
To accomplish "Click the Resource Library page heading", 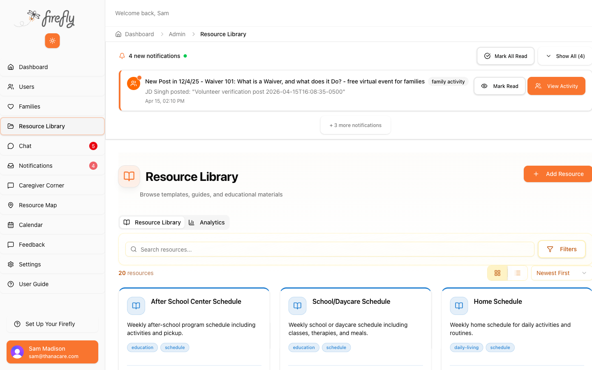I will 192,176.
